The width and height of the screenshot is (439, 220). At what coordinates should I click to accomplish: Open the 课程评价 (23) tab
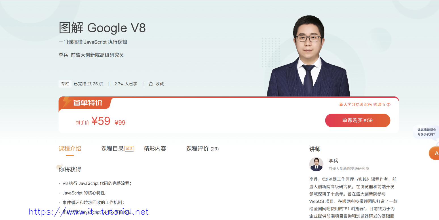[202, 148]
